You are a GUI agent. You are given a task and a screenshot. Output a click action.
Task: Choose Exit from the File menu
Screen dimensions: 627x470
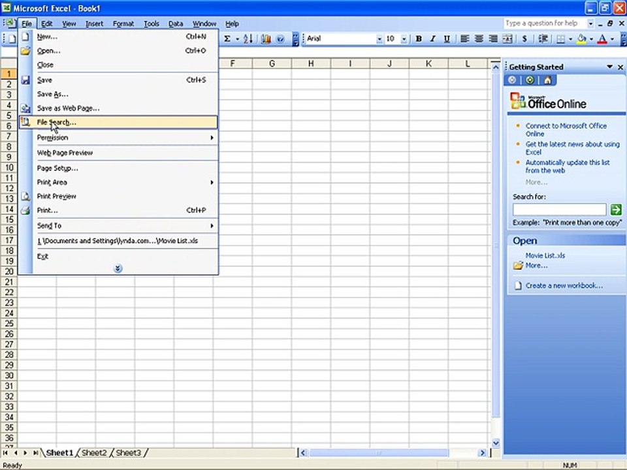tap(118, 257)
